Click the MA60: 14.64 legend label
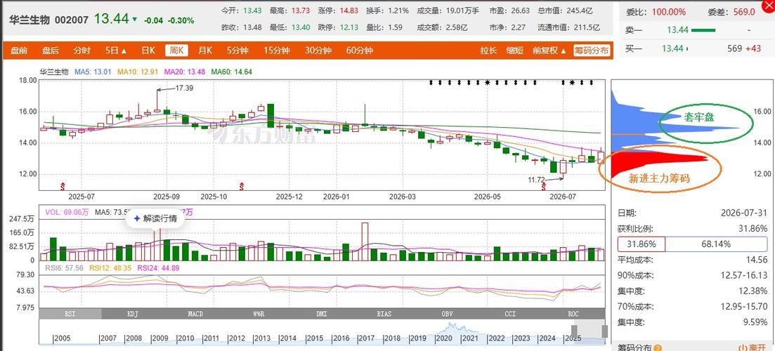 click(x=231, y=72)
